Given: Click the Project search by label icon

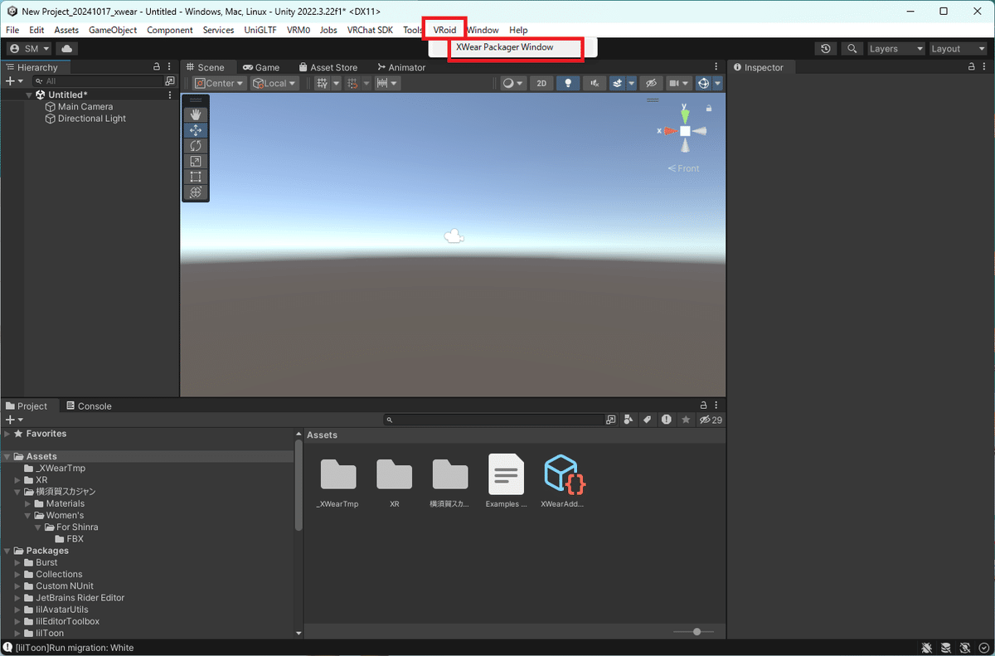Looking at the screenshot, I should [648, 420].
